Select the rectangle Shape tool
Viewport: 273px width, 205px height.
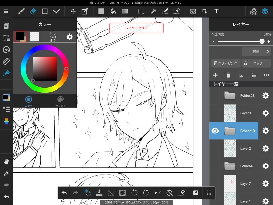[45, 11]
